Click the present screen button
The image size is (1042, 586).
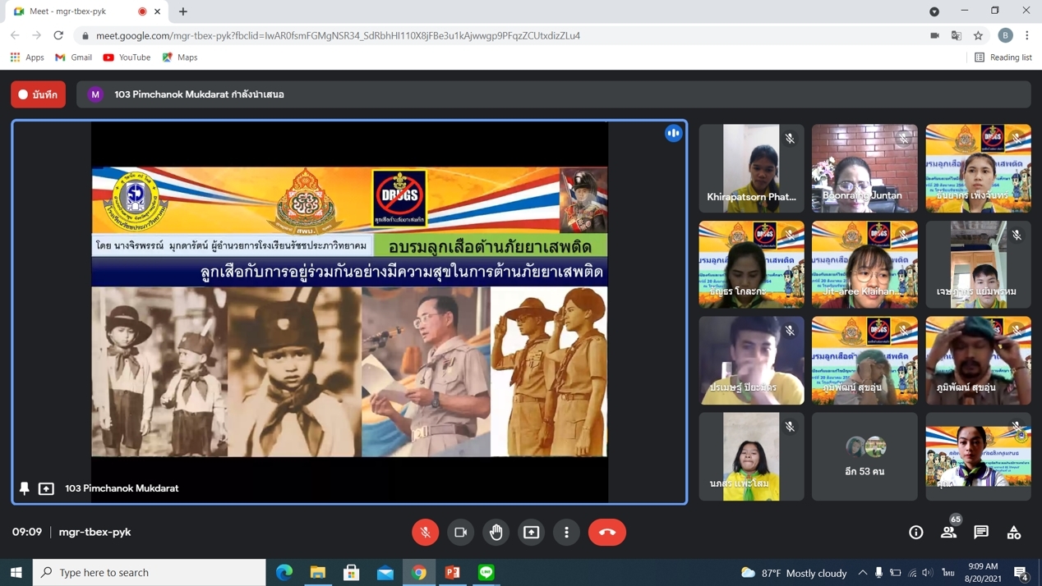[x=532, y=532]
